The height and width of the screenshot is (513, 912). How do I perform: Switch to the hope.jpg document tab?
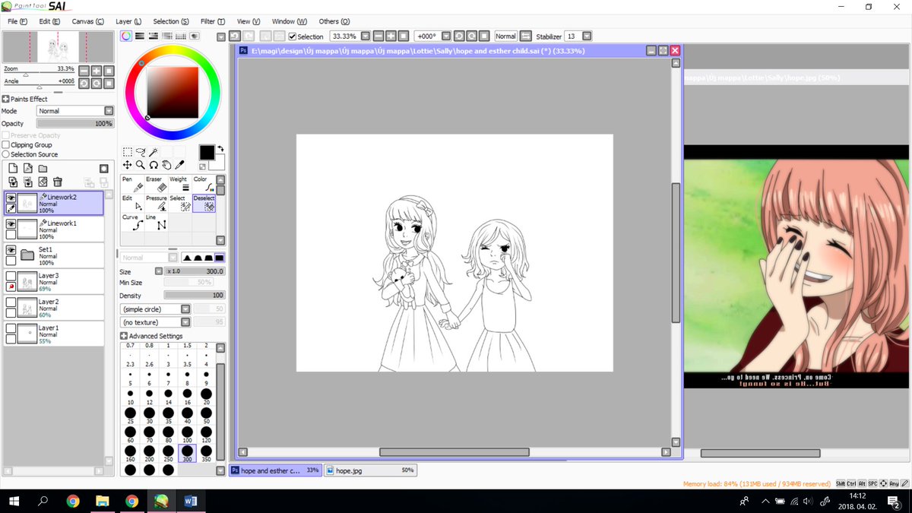371,470
